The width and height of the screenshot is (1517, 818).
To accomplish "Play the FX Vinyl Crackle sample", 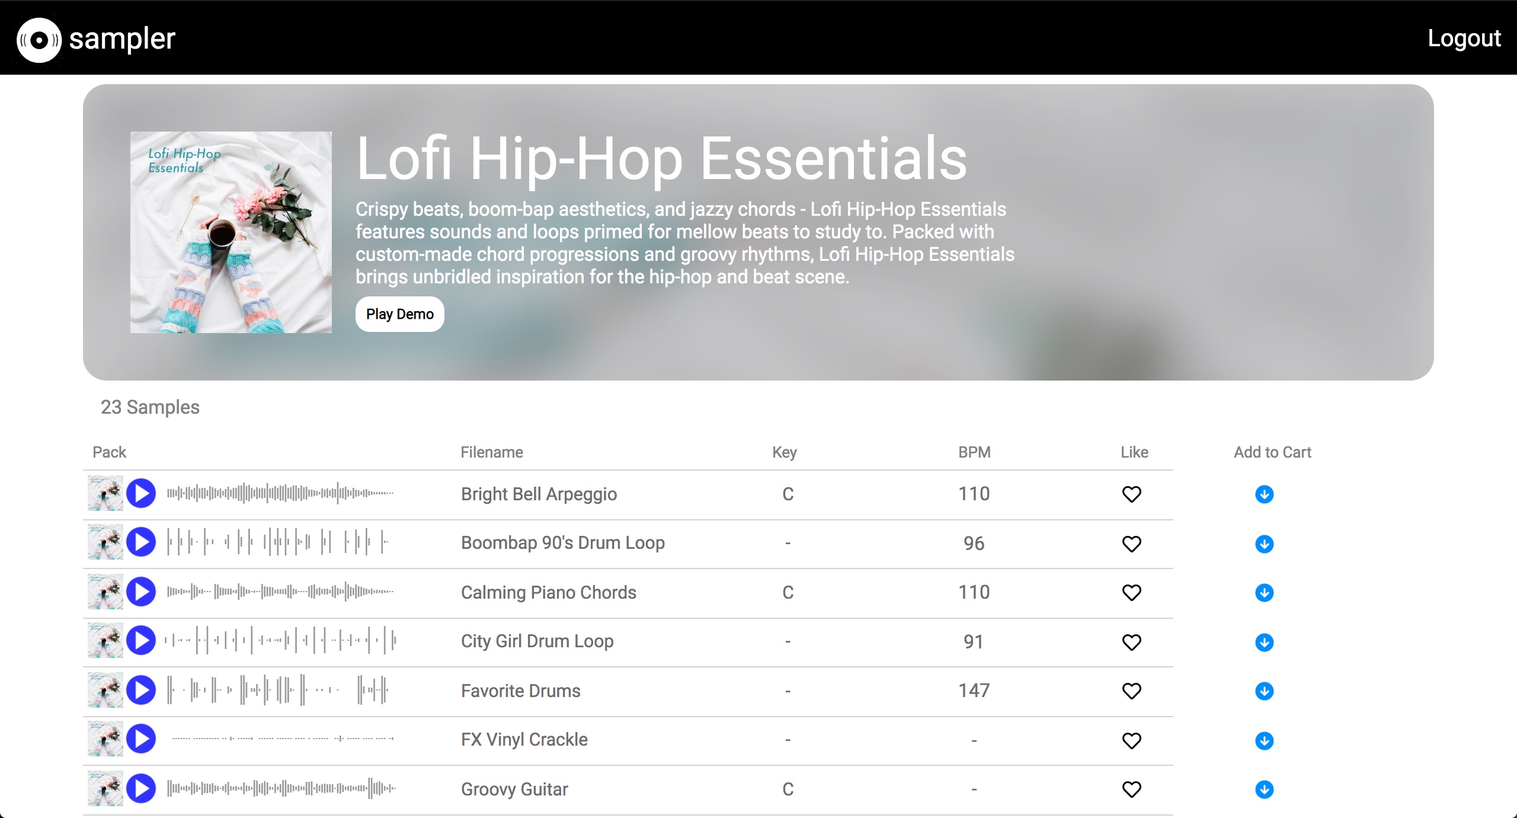I will [x=141, y=739].
